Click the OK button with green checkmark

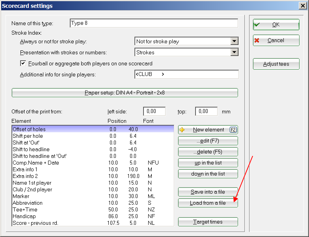coord(276,24)
